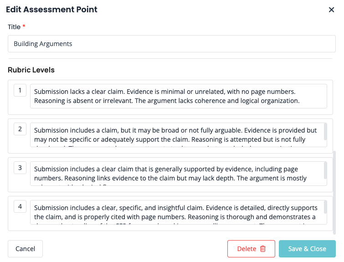Close the Edit Assessment Point dialog
The image size is (344, 262).
[332, 10]
